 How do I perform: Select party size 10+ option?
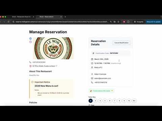pyautogui.click(x=134, y=101)
